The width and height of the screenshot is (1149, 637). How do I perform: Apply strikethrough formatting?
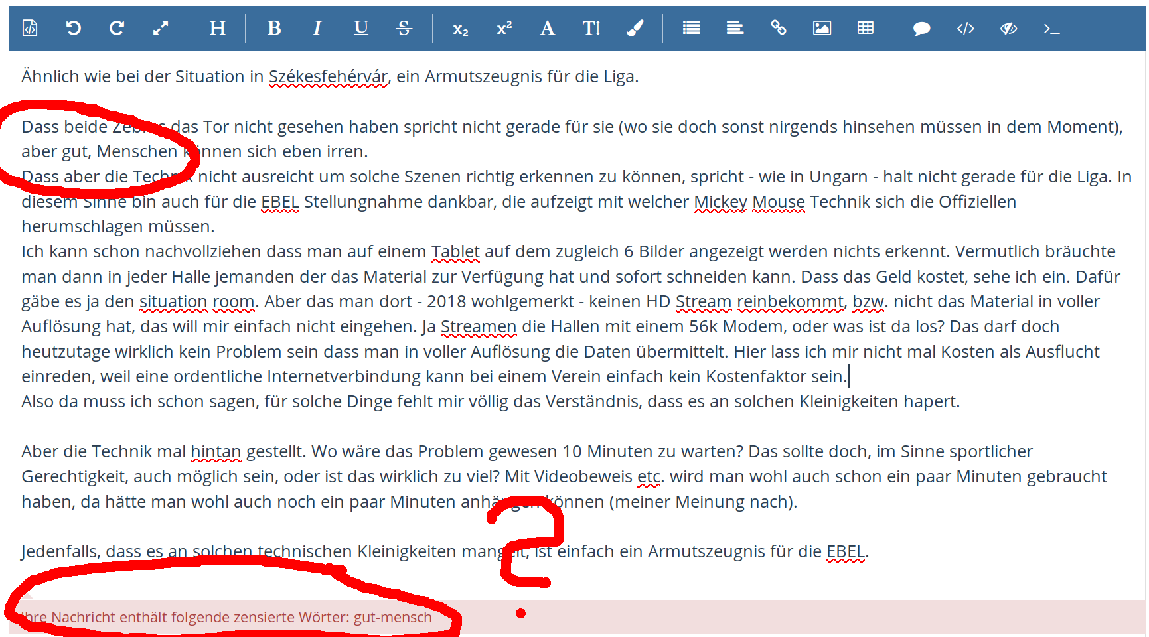404,28
